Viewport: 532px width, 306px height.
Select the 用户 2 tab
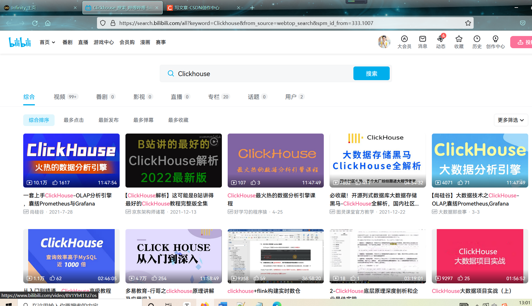(294, 97)
